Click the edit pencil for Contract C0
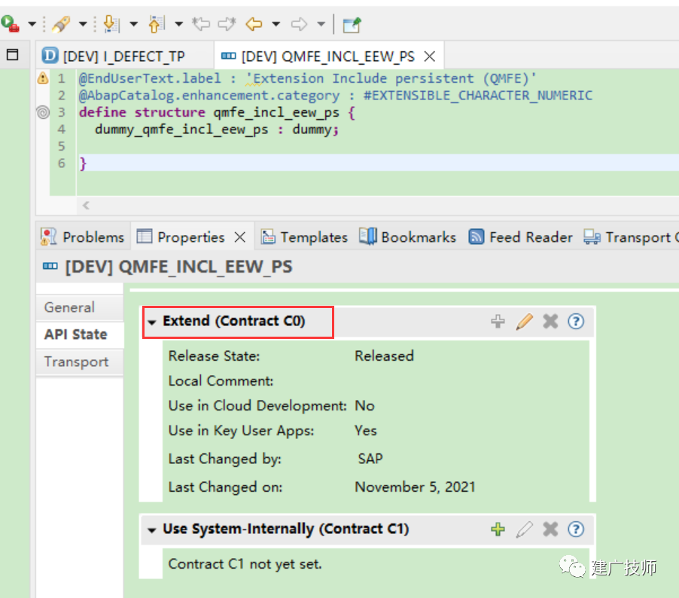Viewport: 679px width, 598px height. pos(524,322)
